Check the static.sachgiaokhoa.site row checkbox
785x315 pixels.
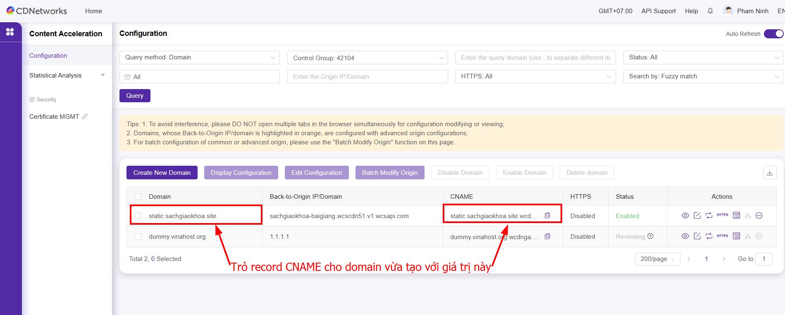(138, 216)
